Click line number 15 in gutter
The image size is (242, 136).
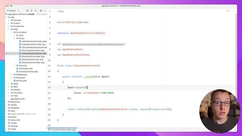[49, 87]
